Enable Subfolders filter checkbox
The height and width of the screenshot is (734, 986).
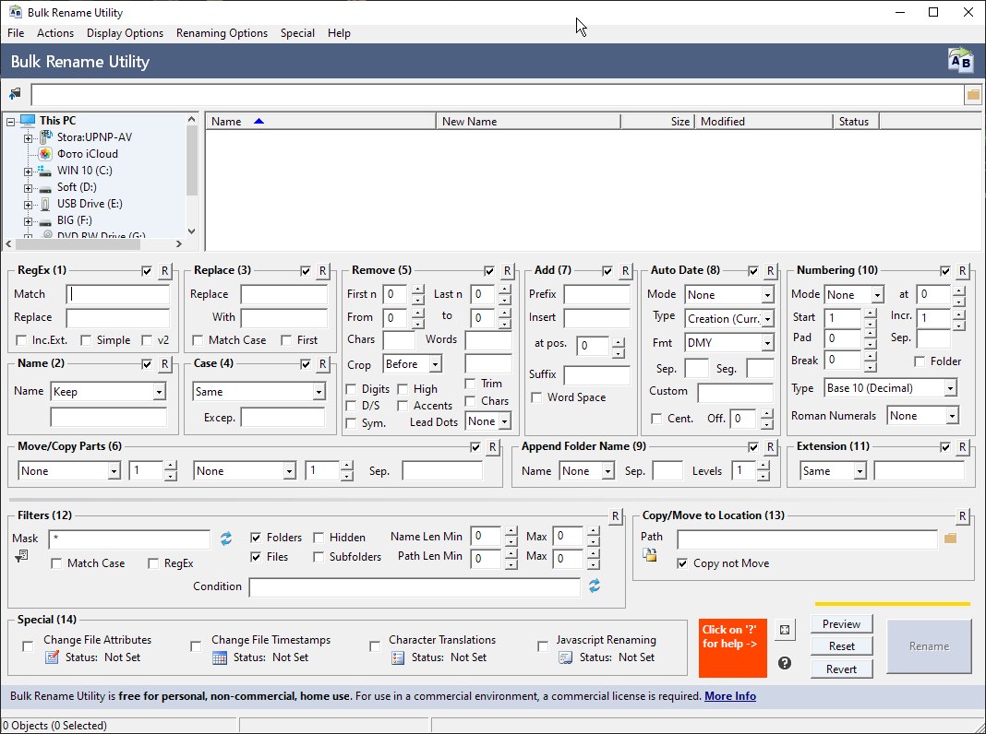pos(319,557)
